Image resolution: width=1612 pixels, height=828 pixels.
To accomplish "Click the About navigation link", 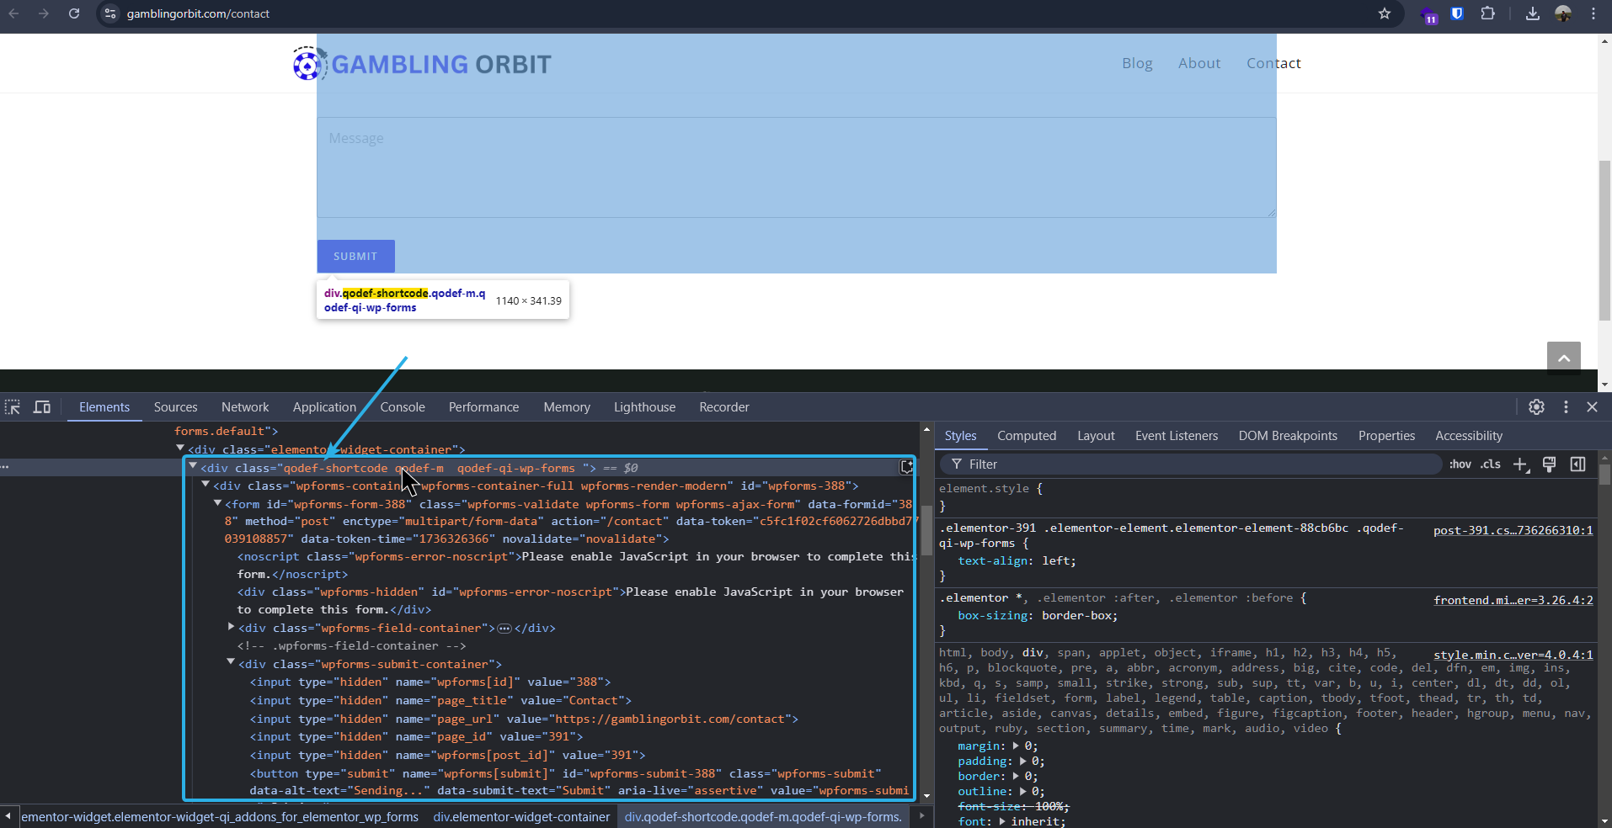I will [x=1199, y=63].
